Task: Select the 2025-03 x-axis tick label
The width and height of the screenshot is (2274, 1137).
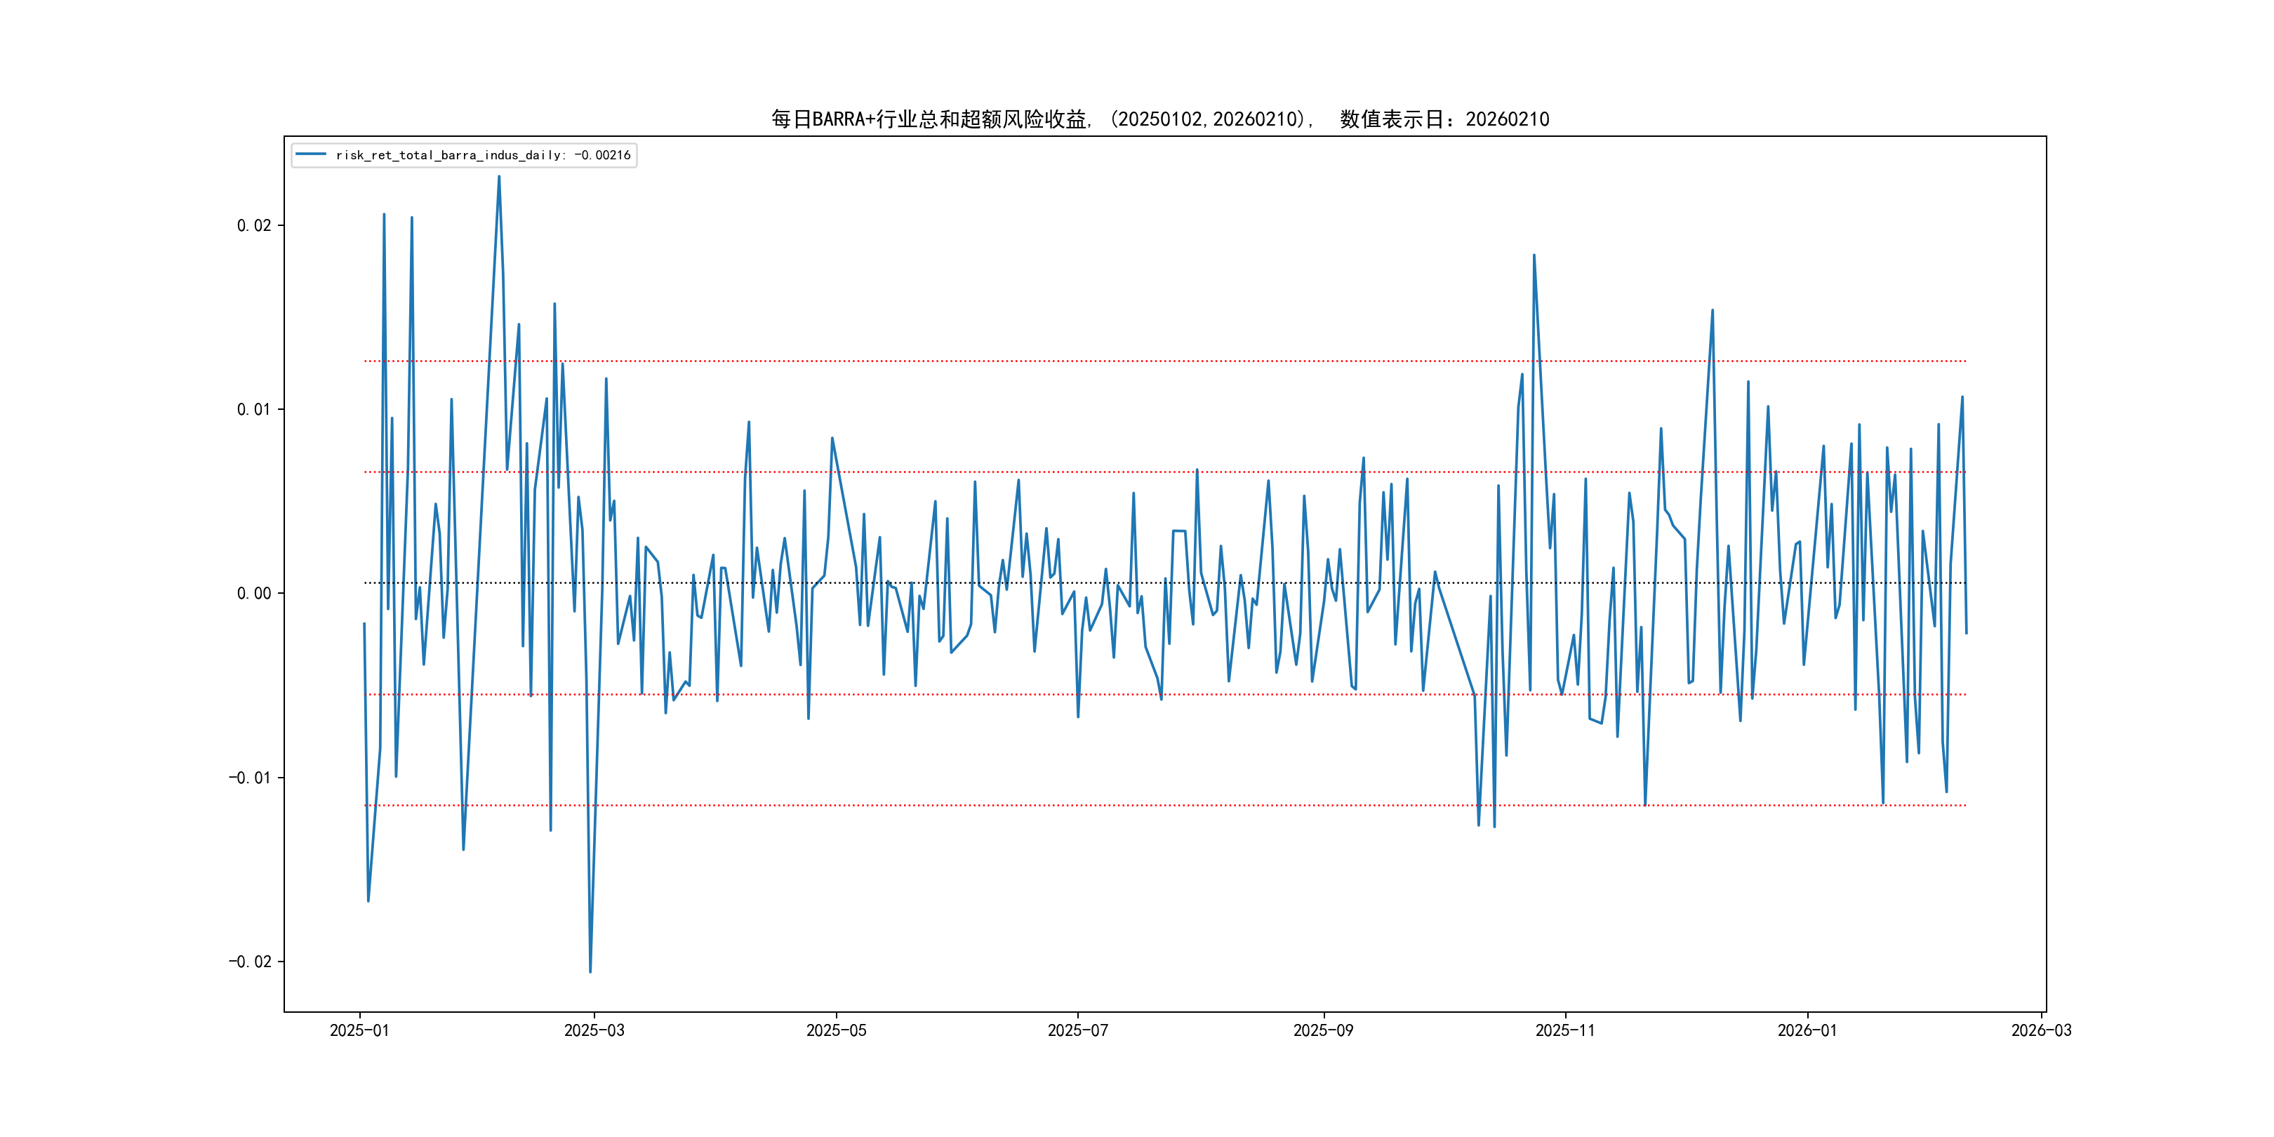Action: [x=594, y=1030]
